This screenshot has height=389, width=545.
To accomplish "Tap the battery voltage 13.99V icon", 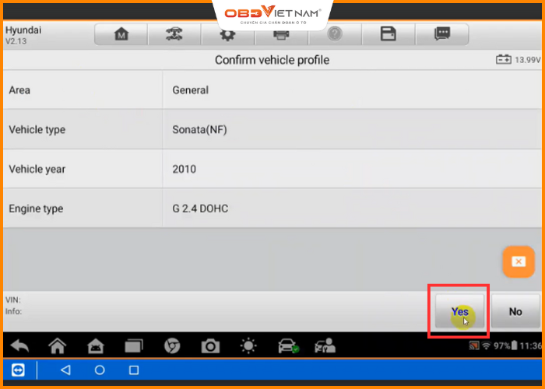I will (x=503, y=60).
